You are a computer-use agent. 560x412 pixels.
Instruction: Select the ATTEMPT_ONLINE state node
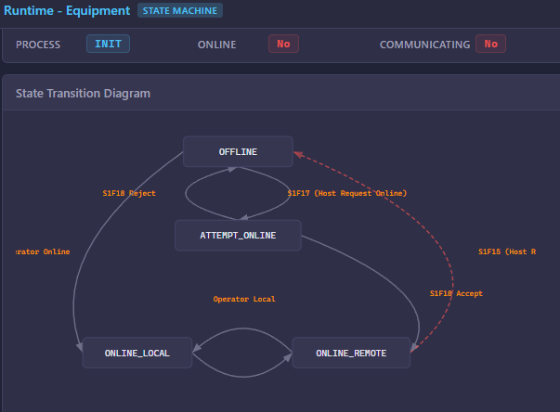pyautogui.click(x=238, y=235)
